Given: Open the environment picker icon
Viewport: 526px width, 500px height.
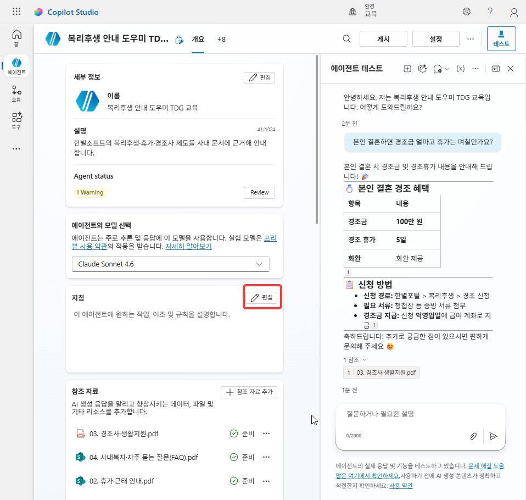Looking at the screenshot, I should pos(352,12).
